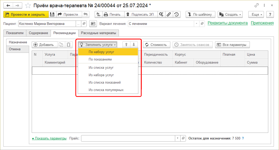Click the Услуга column header
The width and height of the screenshot is (279, 150).
(55, 55)
